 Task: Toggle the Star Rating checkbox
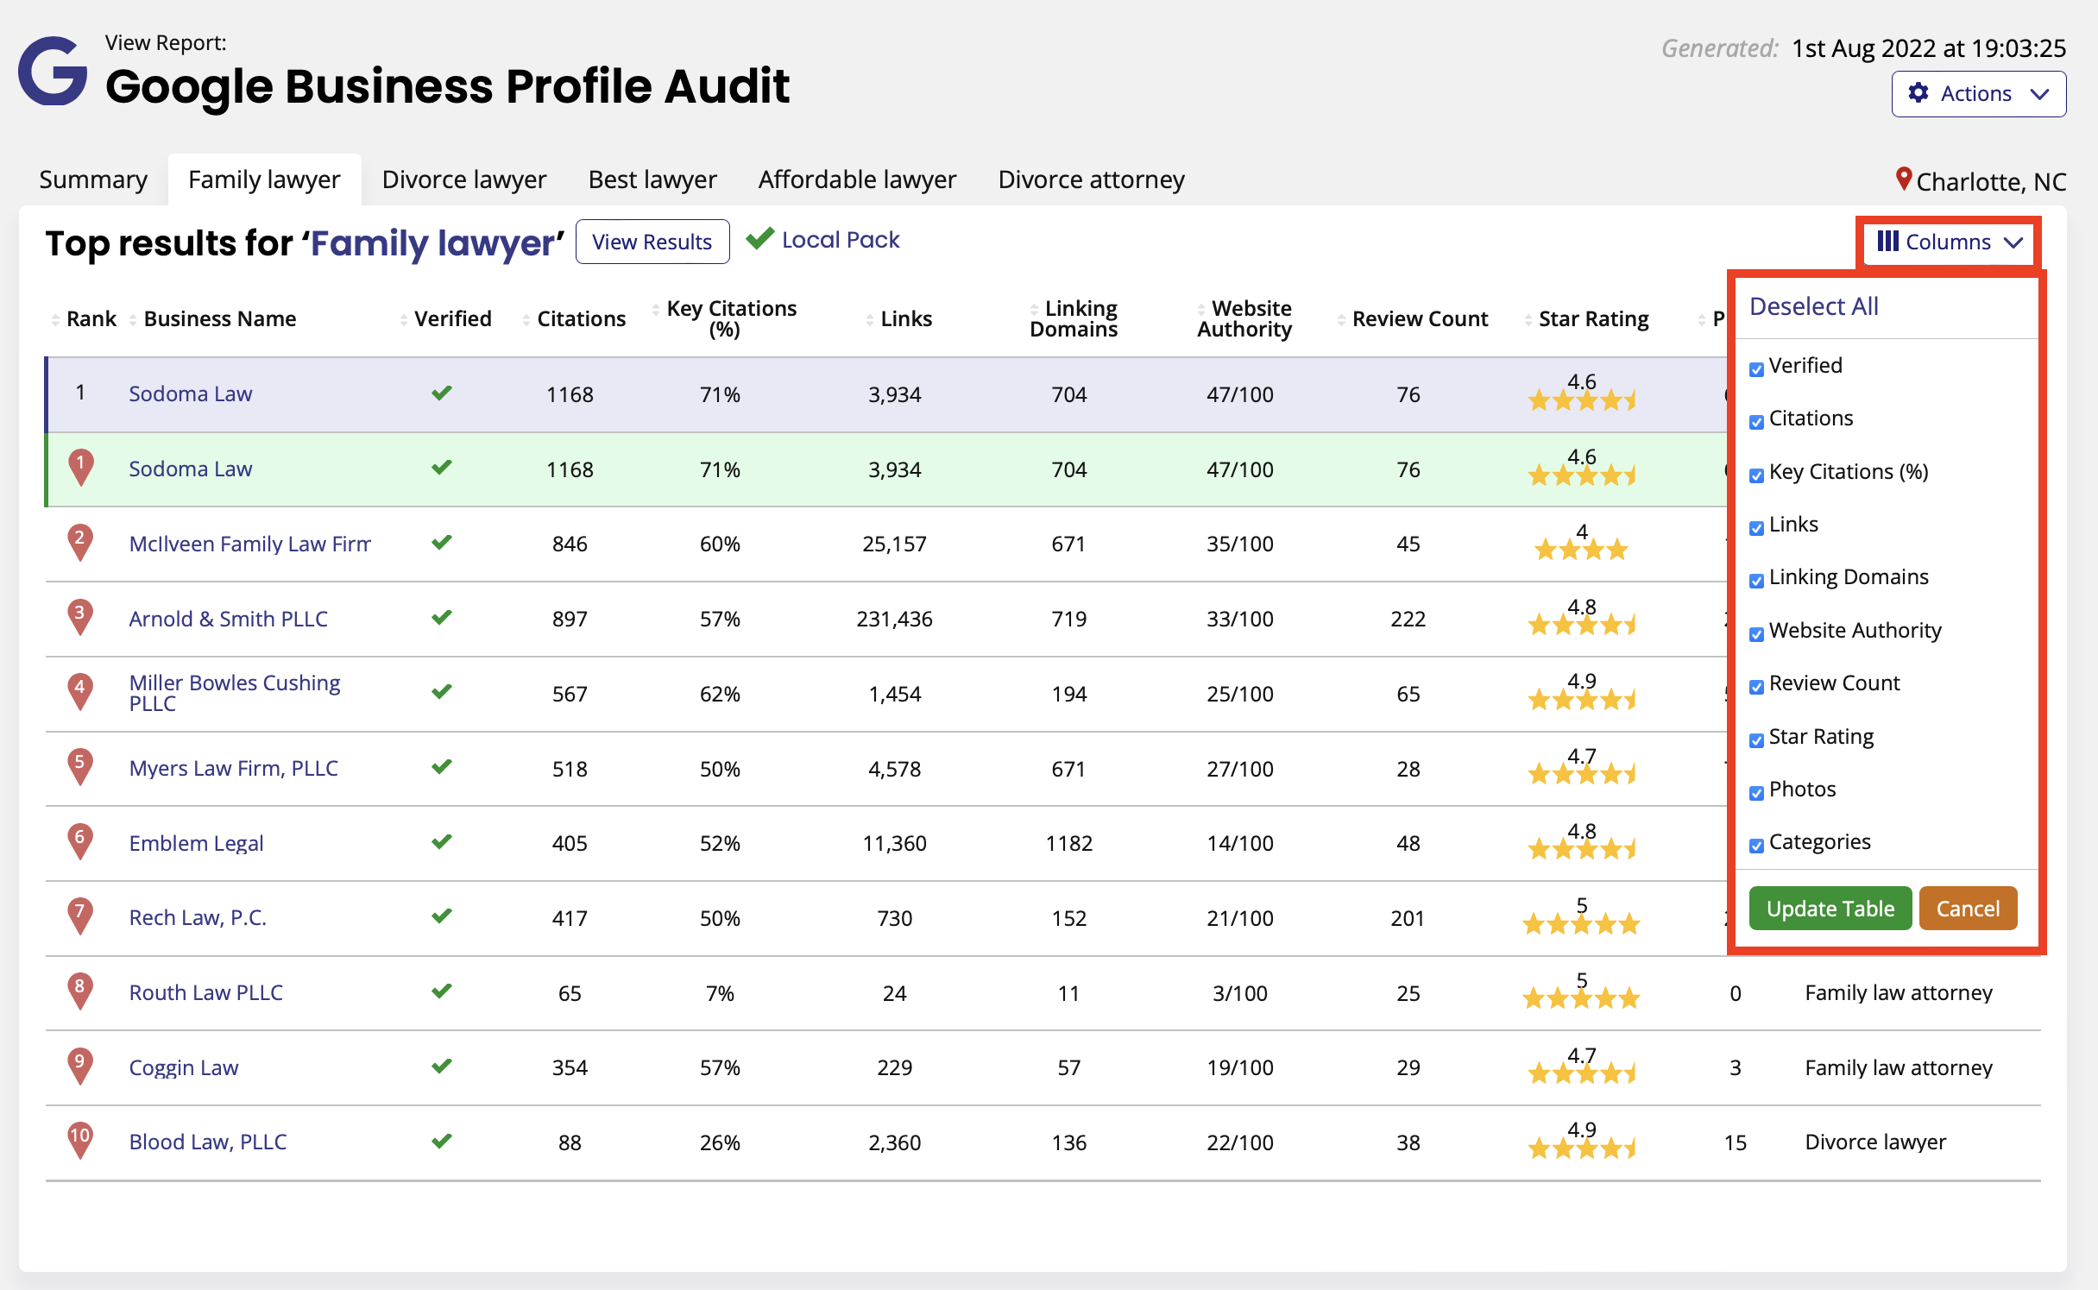coord(1756,740)
